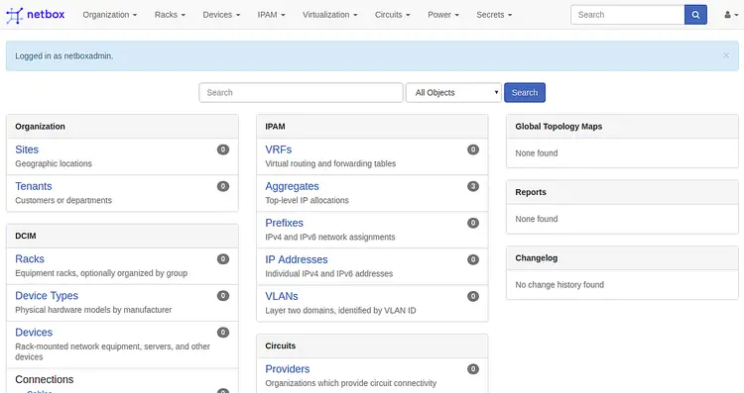This screenshot has width=744, height=393.
Task: Click the VLANs count badge
Action: click(x=473, y=296)
